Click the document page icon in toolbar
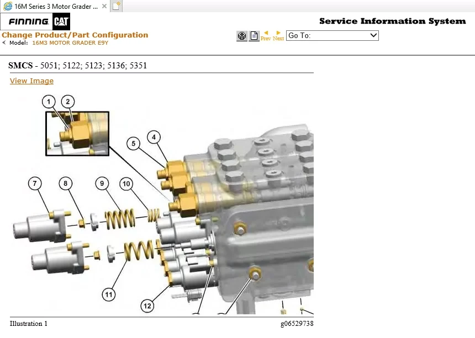475x338 pixels. tap(254, 36)
